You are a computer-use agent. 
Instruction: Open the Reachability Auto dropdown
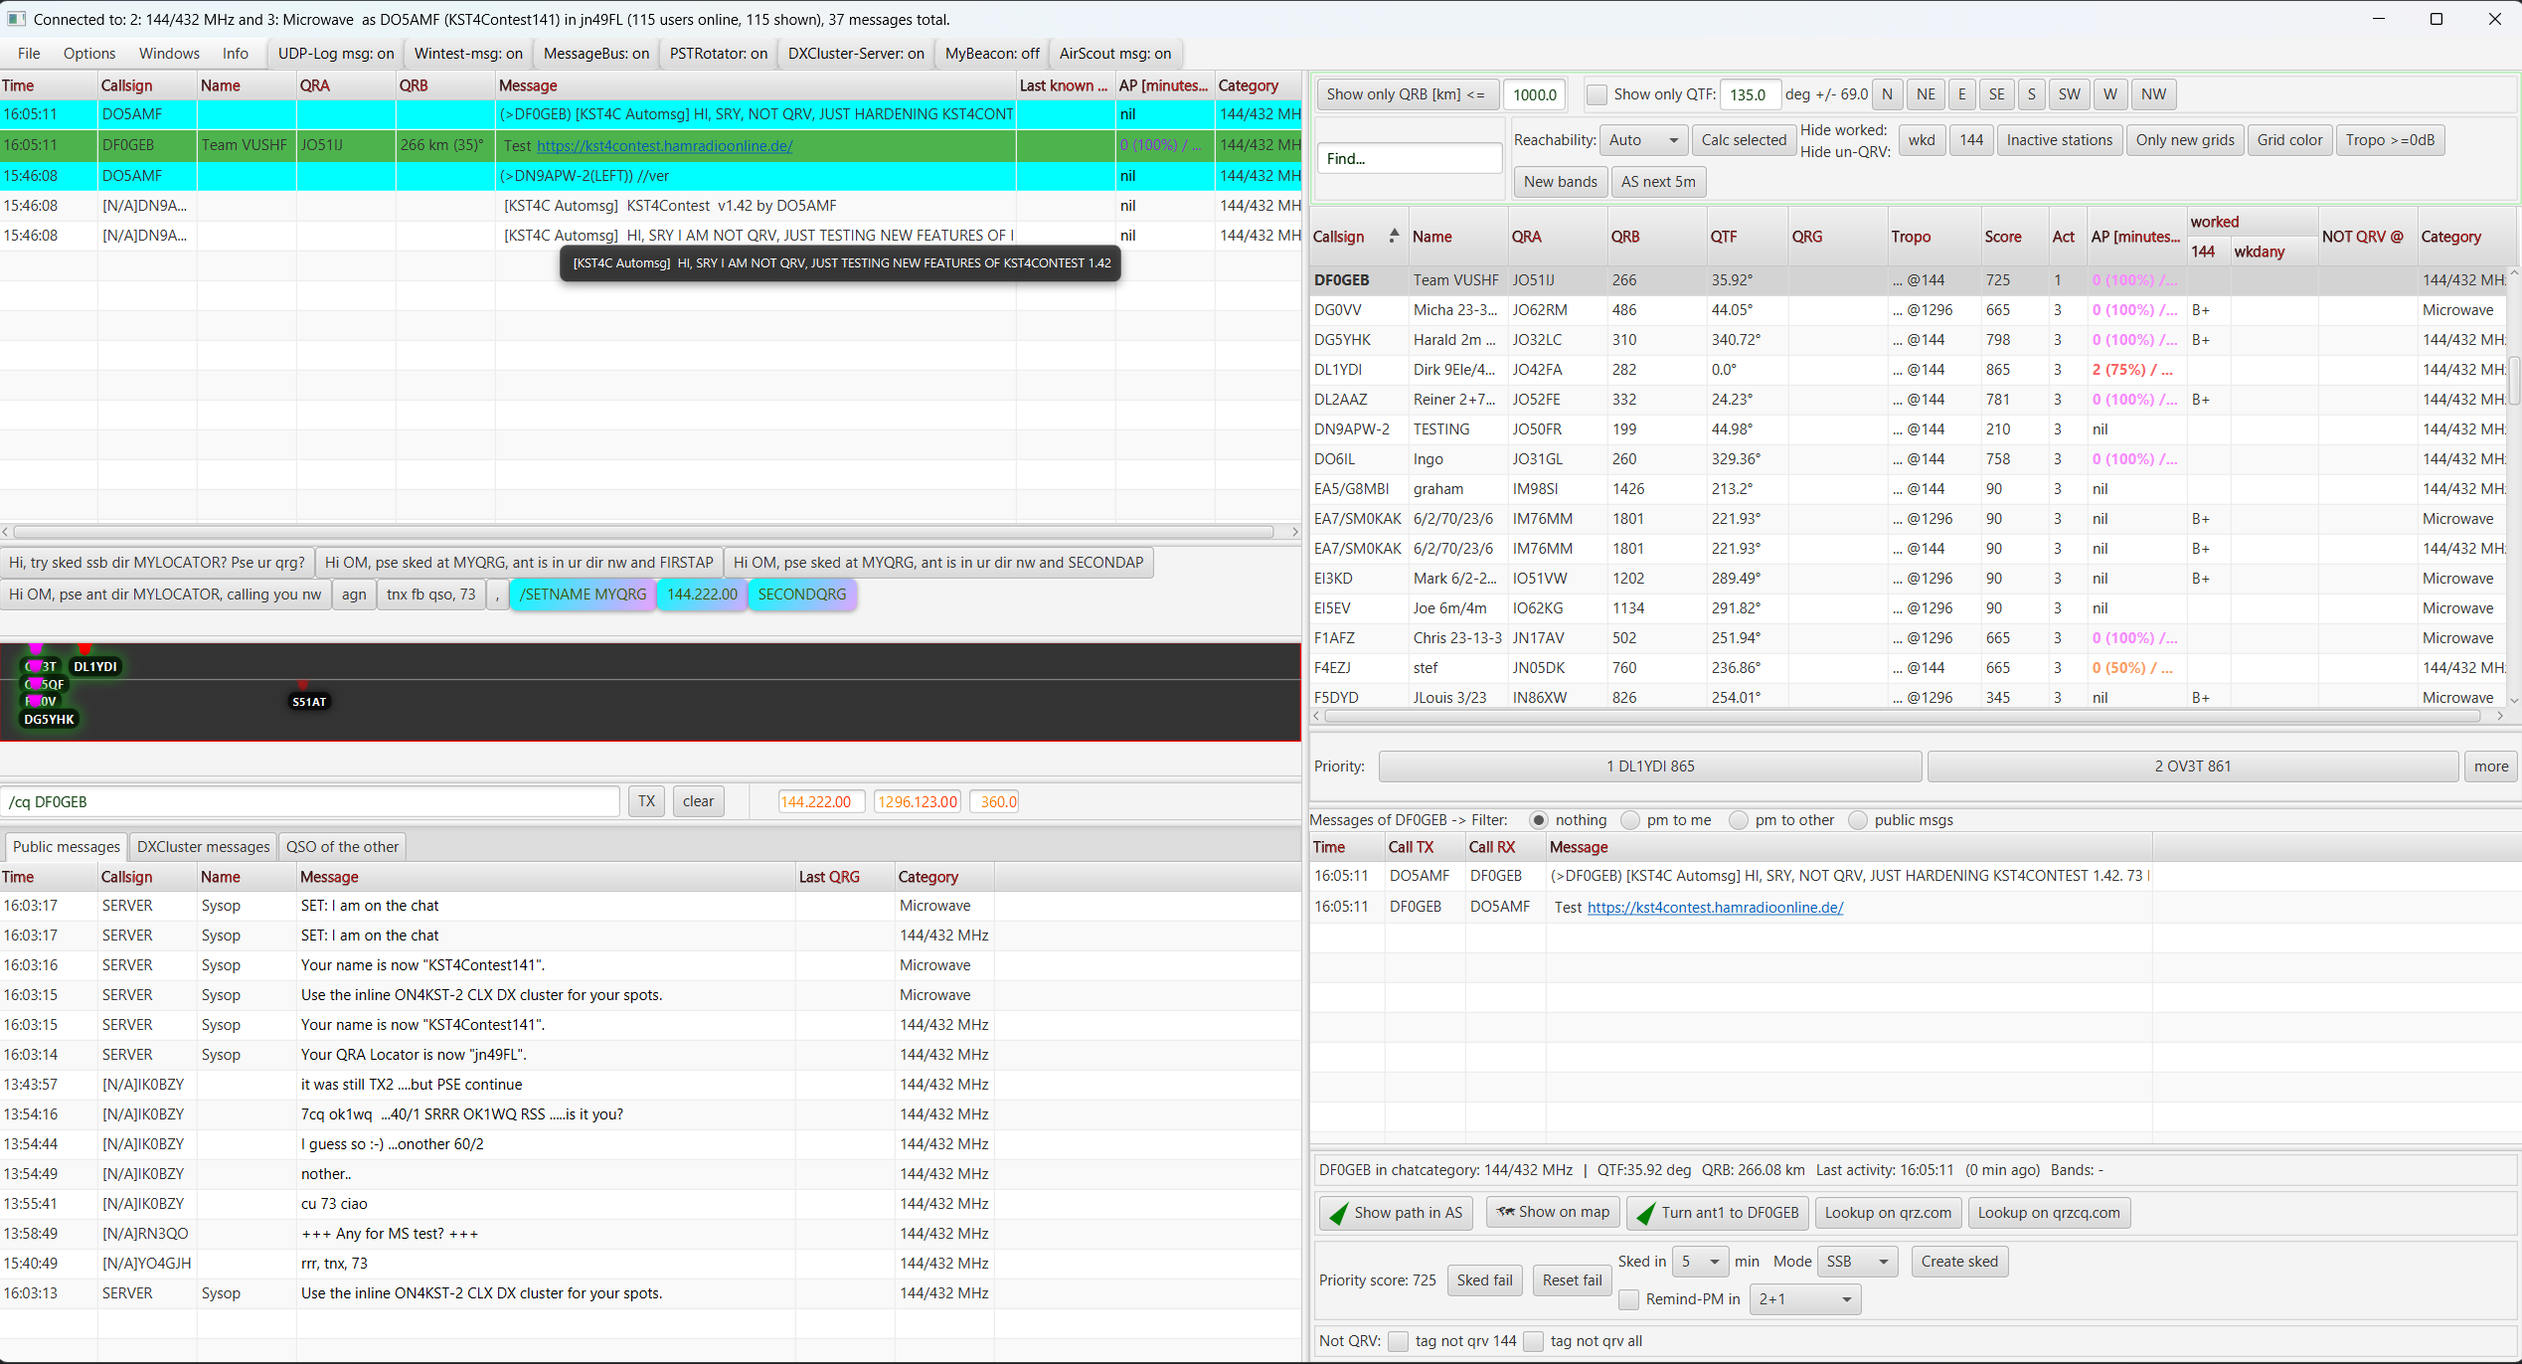(x=1644, y=140)
